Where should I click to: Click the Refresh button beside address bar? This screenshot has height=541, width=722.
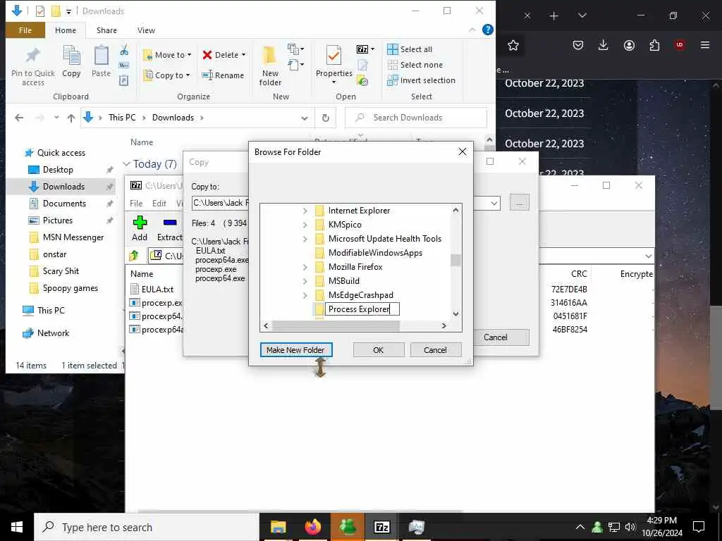click(326, 118)
